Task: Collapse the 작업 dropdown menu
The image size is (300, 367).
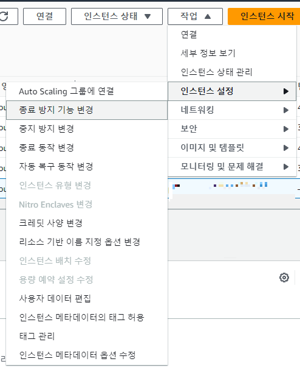Action: [x=195, y=16]
